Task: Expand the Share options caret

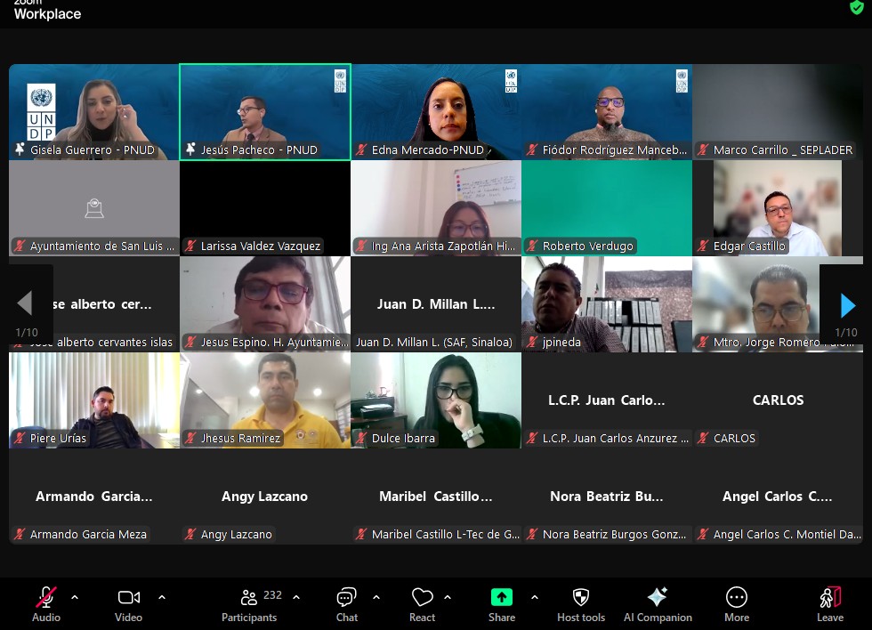Action: tap(535, 597)
